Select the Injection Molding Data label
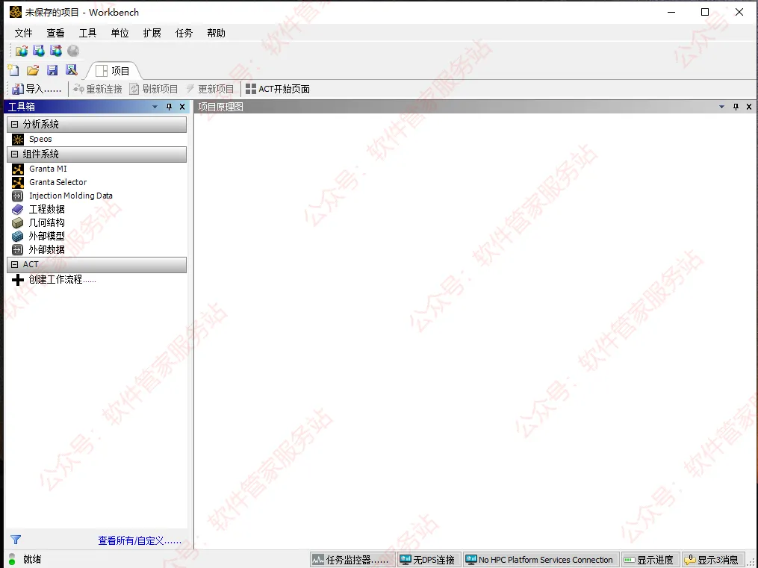758x568 pixels. [71, 196]
